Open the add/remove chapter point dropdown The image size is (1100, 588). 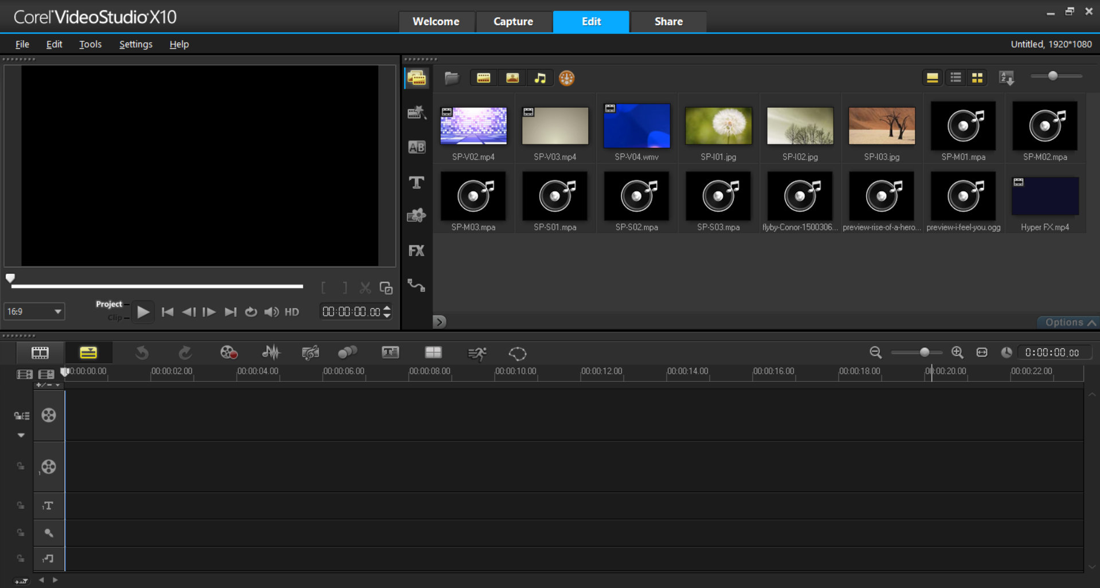tap(49, 385)
